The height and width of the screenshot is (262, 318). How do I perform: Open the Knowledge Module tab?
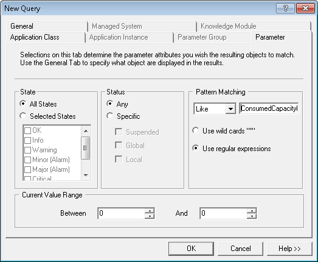[254, 26]
